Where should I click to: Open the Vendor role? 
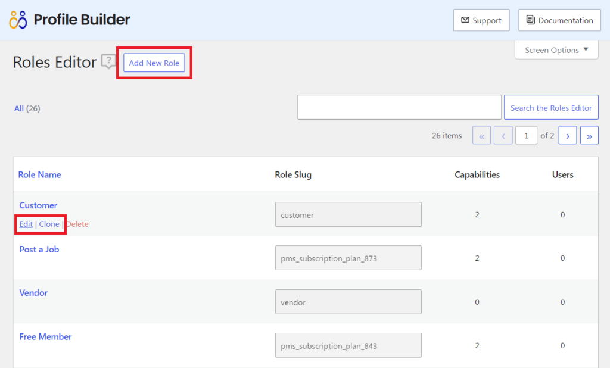33,293
